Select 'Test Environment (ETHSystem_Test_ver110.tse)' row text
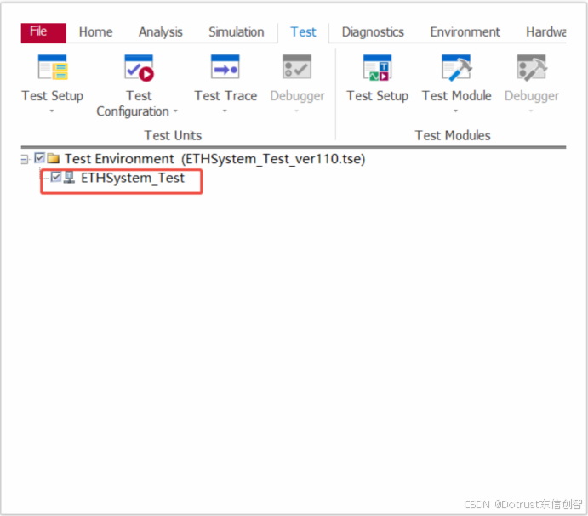This screenshot has height=516, width=588. [x=215, y=159]
